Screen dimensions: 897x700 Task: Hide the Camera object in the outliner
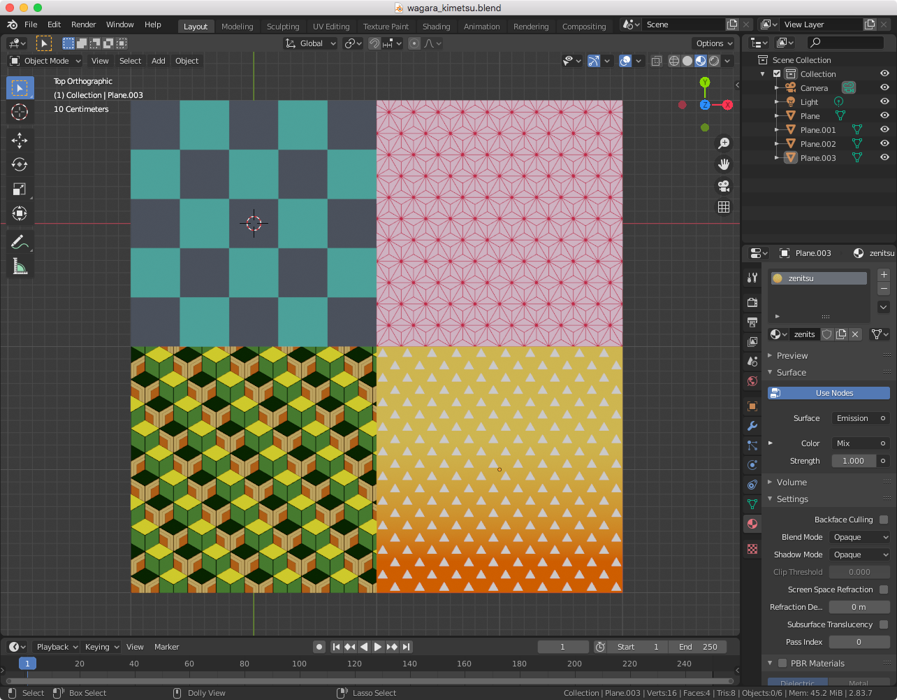[884, 87]
